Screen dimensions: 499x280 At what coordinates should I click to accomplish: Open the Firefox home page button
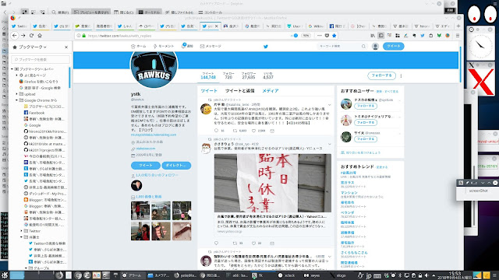coord(40,36)
